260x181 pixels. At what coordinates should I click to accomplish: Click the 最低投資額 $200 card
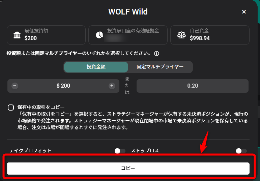tap(46, 35)
